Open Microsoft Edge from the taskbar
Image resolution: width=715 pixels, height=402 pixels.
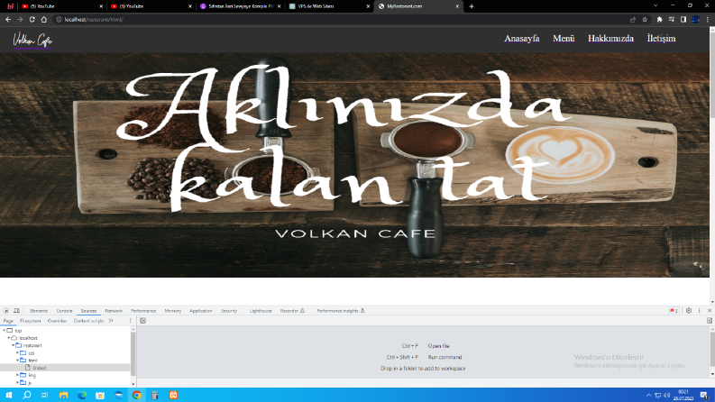82,395
